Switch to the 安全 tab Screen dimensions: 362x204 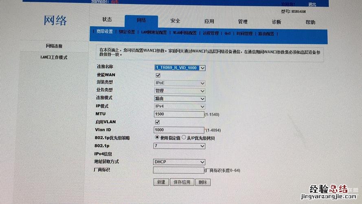pos(175,21)
